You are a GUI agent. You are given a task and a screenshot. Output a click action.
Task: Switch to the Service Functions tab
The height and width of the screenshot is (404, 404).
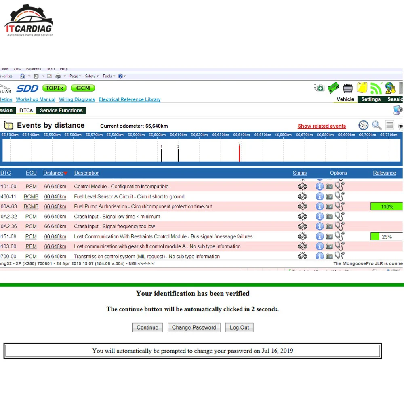[x=61, y=110]
